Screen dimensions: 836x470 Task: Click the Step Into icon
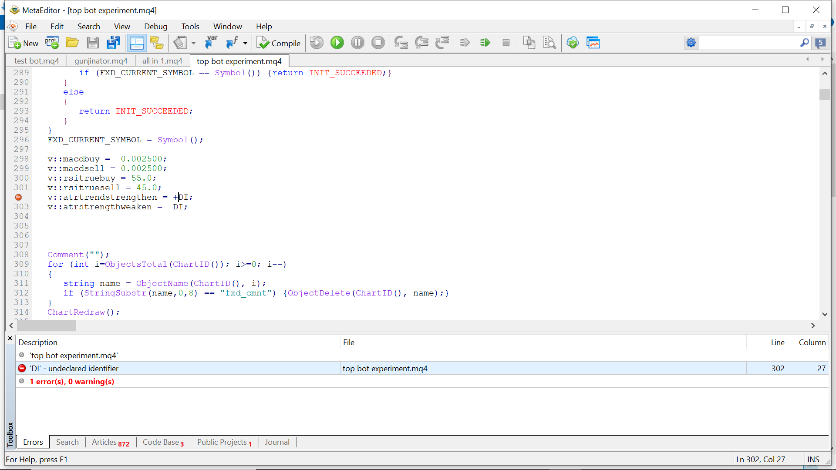[x=401, y=43]
